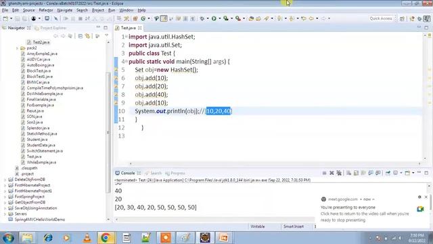
Task: Click the New file wizard icon
Action: pyautogui.click(x=5, y=18)
